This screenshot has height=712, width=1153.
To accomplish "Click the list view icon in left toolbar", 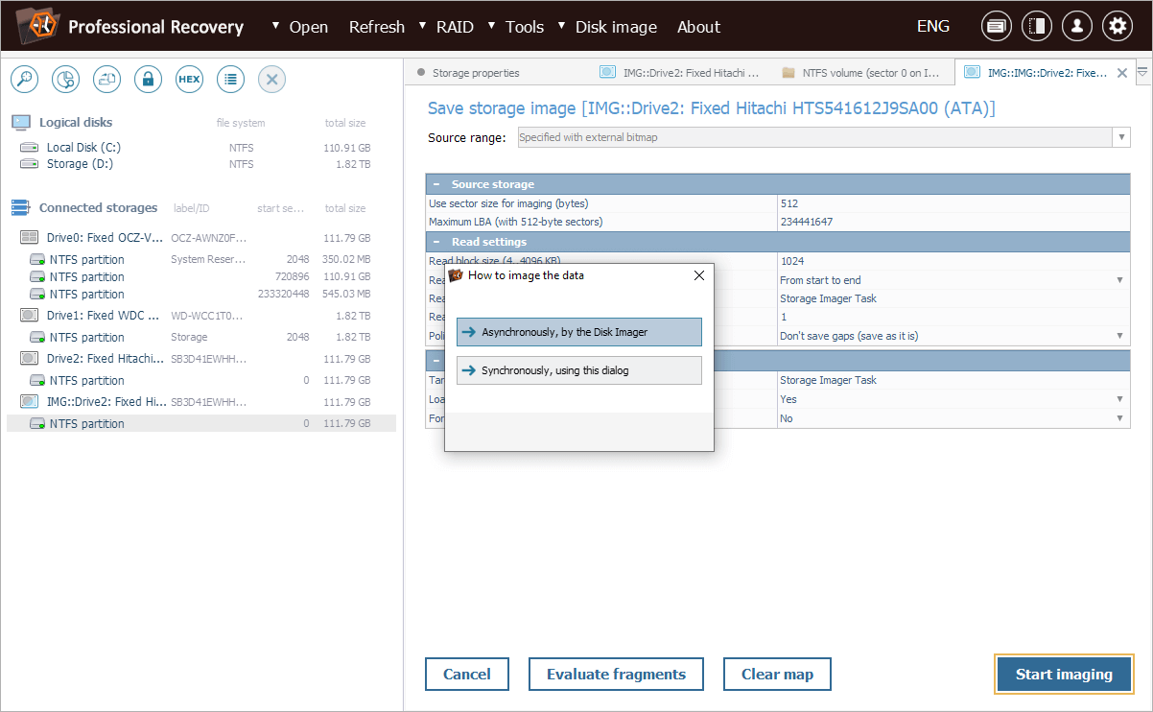I will point(230,80).
